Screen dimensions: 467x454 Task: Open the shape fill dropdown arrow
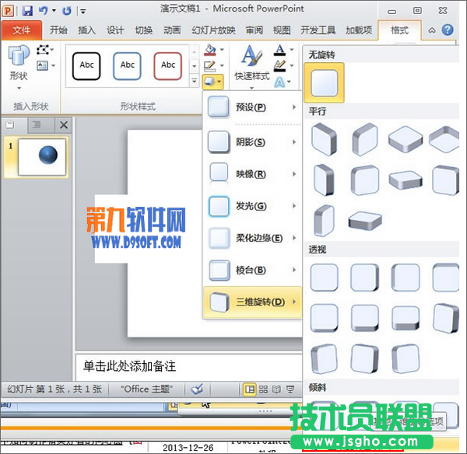pyautogui.click(x=222, y=50)
